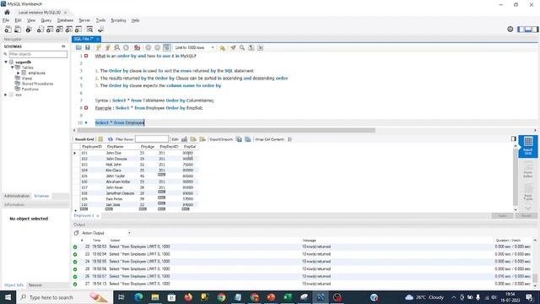Move the editor horizontal scrollbar

226,130
